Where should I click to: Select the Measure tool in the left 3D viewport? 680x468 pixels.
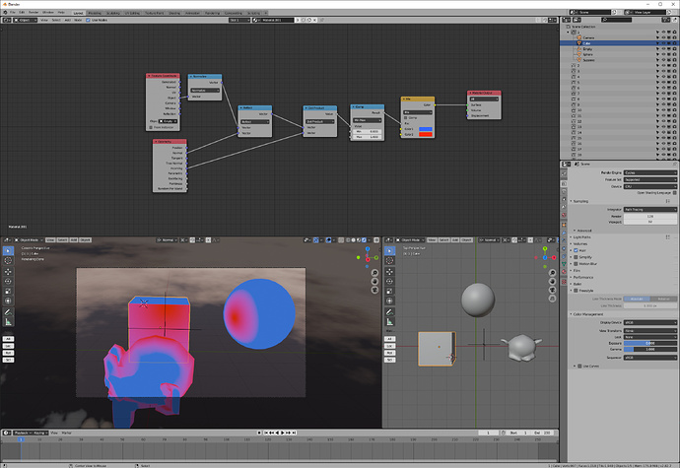click(8, 322)
